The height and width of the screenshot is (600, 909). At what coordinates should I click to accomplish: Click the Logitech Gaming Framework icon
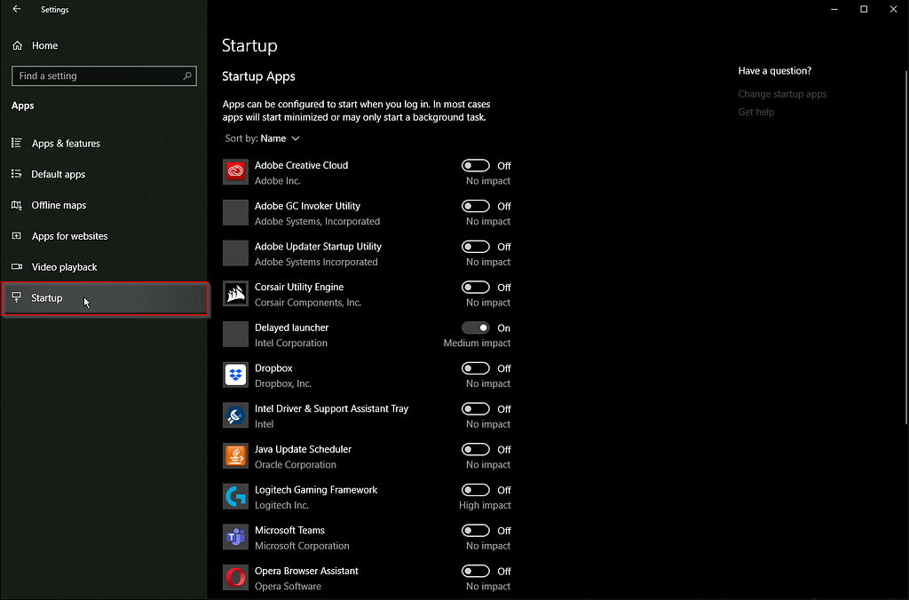pyautogui.click(x=235, y=496)
